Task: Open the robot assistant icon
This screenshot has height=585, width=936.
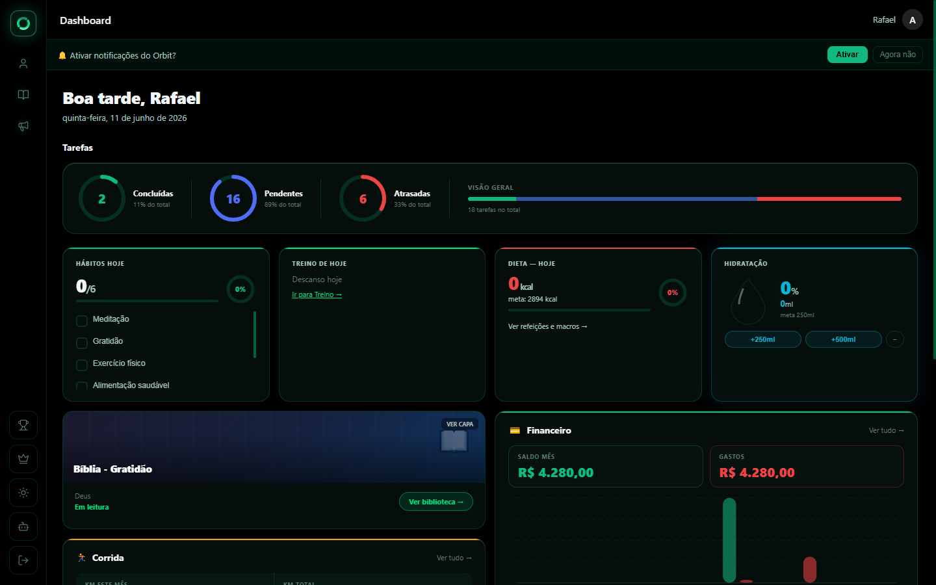Action: 23,526
